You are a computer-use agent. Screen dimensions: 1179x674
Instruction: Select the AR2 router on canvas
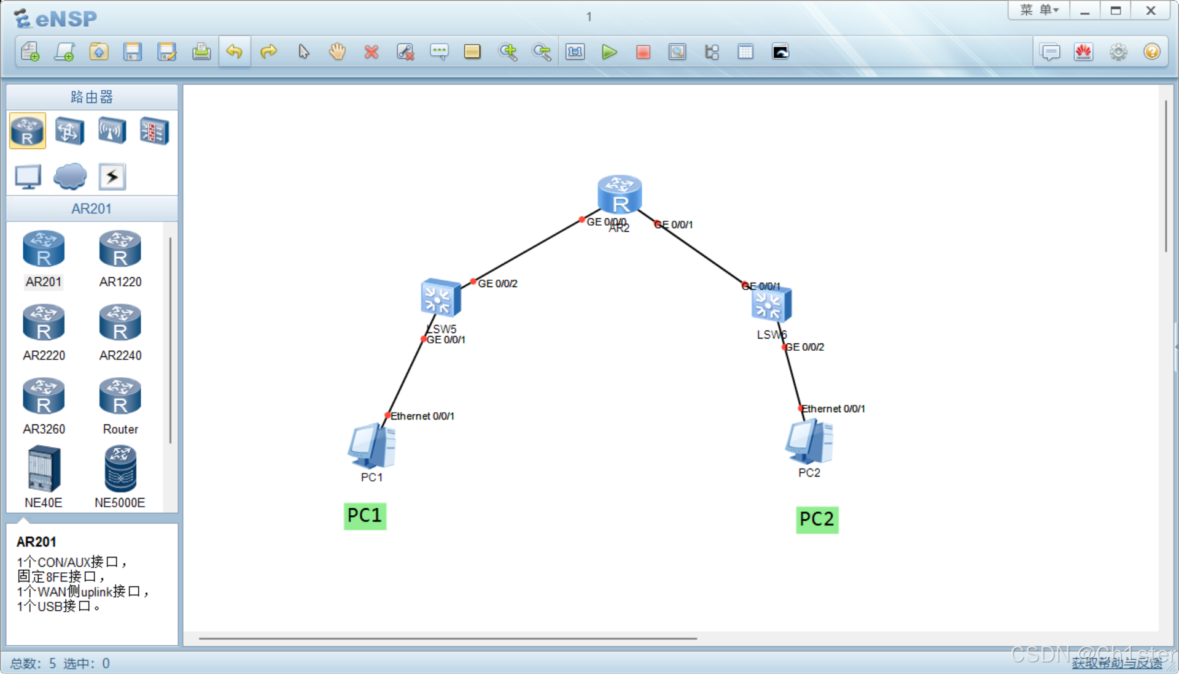(620, 194)
